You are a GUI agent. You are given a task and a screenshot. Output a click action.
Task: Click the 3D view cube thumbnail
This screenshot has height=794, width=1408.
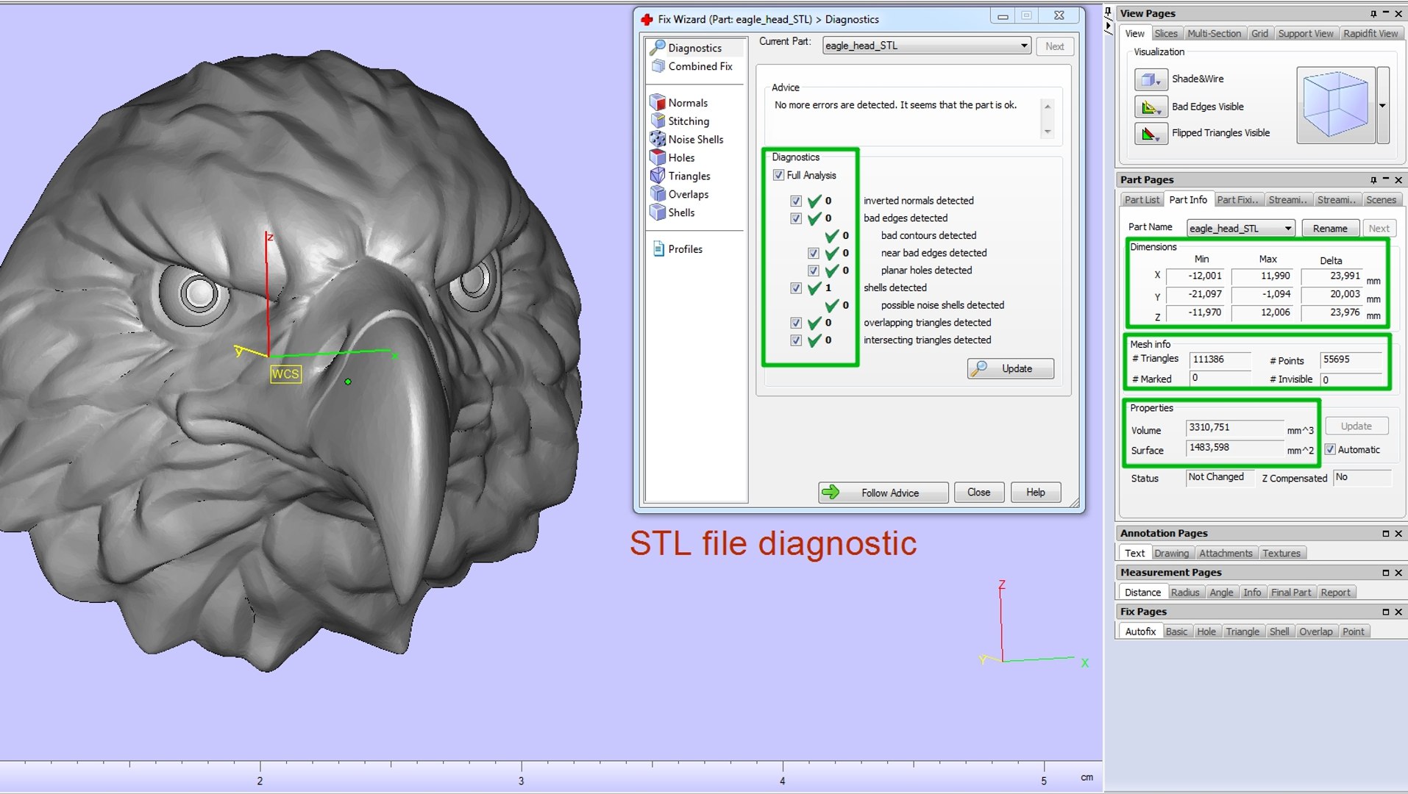coord(1335,104)
